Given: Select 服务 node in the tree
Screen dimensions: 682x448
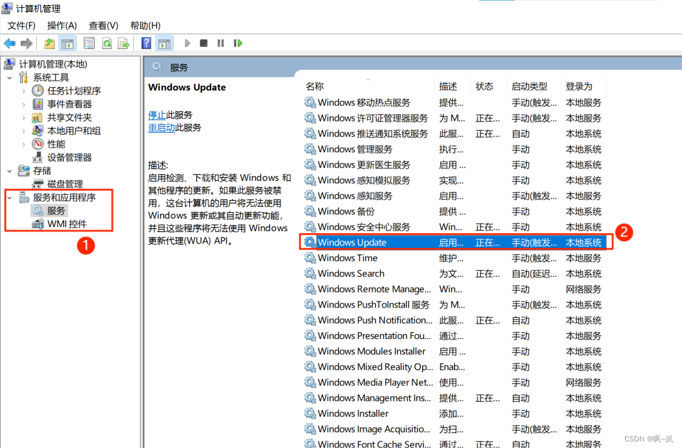Looking at the screenshot, I should [x=56, y=210].
